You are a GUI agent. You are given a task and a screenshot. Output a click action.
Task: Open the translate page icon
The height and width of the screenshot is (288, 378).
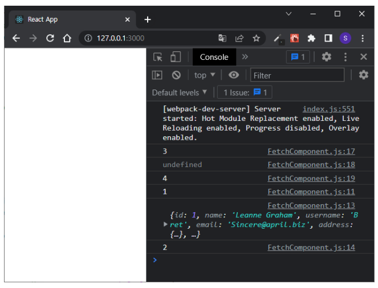click(222, 38)
